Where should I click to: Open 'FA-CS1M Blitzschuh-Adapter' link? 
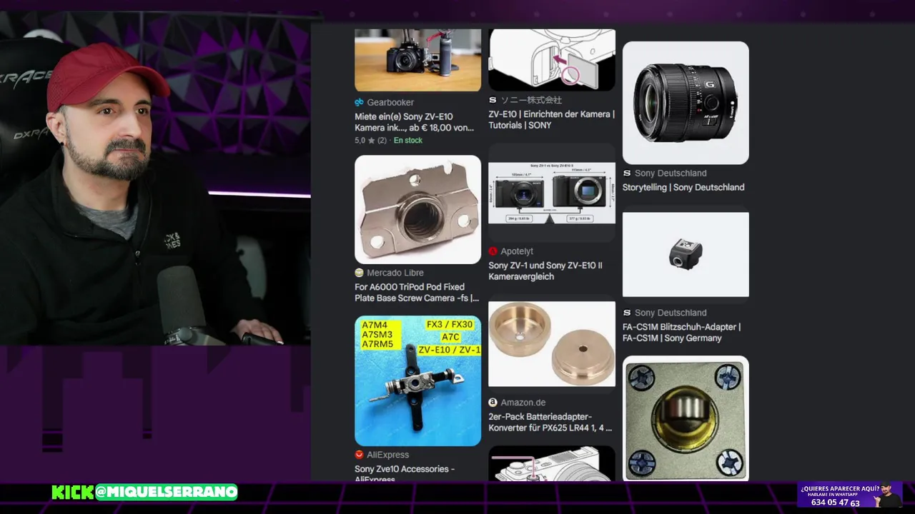[x=681, y=333]
